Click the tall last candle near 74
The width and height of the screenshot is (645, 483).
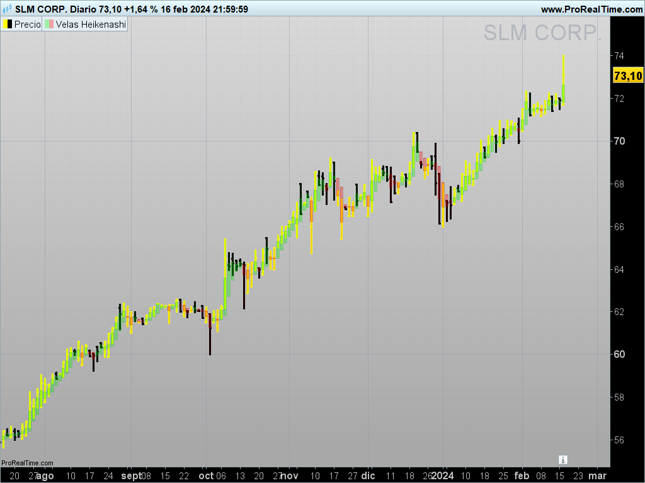point(563,80)
